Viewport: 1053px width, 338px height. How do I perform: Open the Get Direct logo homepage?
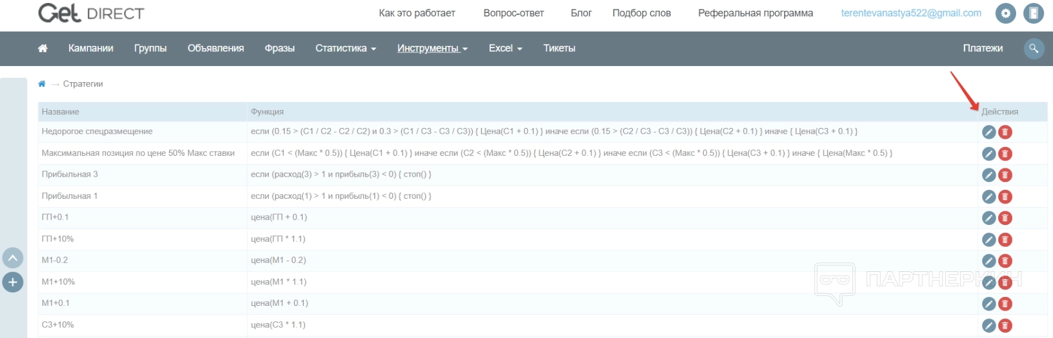coord(91,12)
